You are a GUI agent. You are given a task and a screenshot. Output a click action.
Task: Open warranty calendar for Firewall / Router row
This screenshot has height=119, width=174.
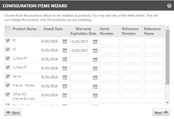tap(95, 86)
